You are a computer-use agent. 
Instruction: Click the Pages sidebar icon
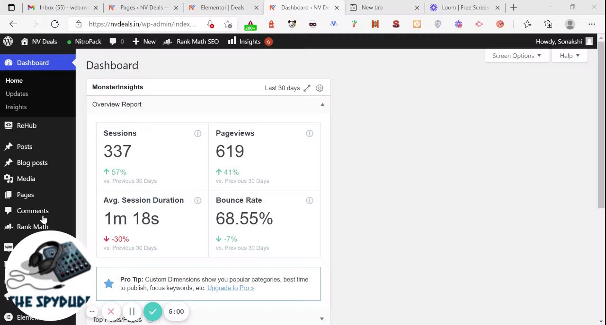pyautogui.click(x=9, y=195)
